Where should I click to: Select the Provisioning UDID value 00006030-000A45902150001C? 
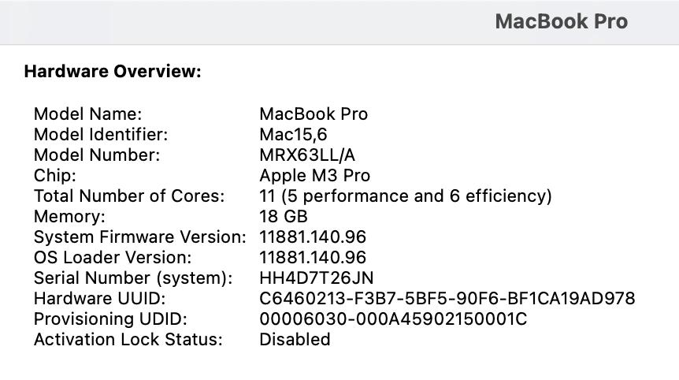tap(393, 319)
